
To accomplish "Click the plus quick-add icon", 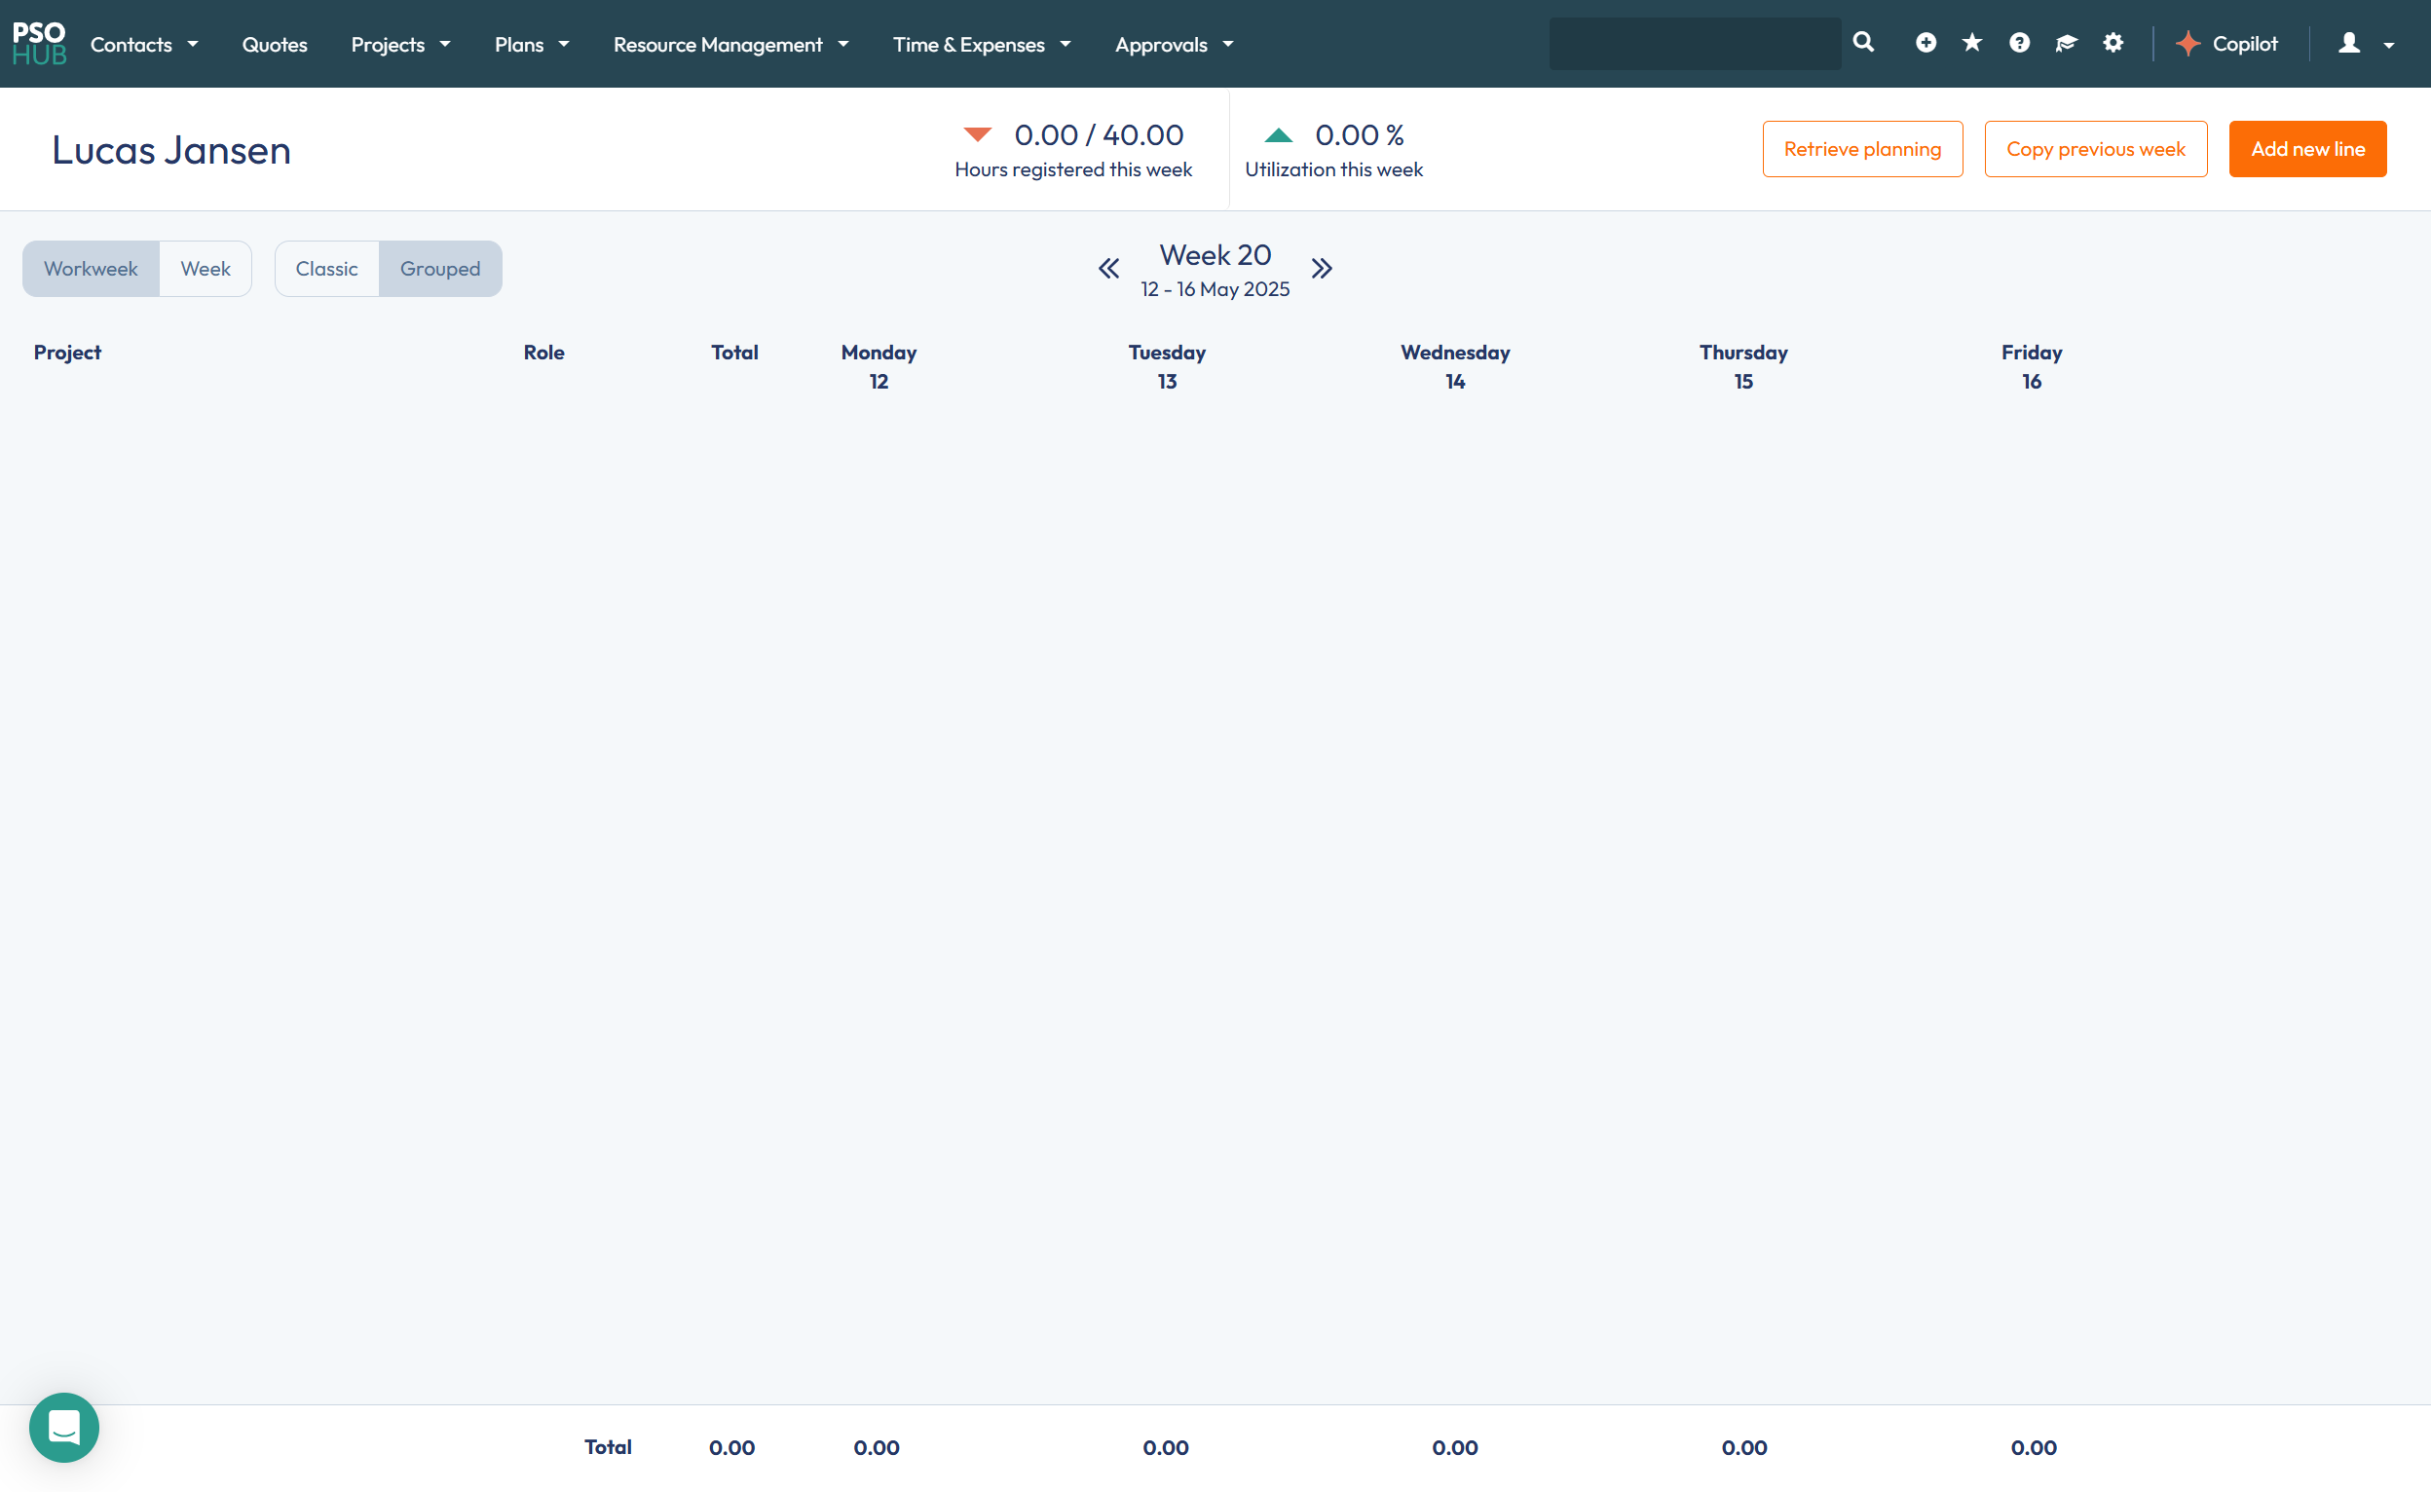I will (x=1925, y=43).
